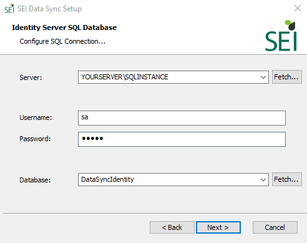Viewport: 307px width, 243px height.
Task: Click the YOURSERVER\SQLINSTANCE server combo box text
Action: 125,77
